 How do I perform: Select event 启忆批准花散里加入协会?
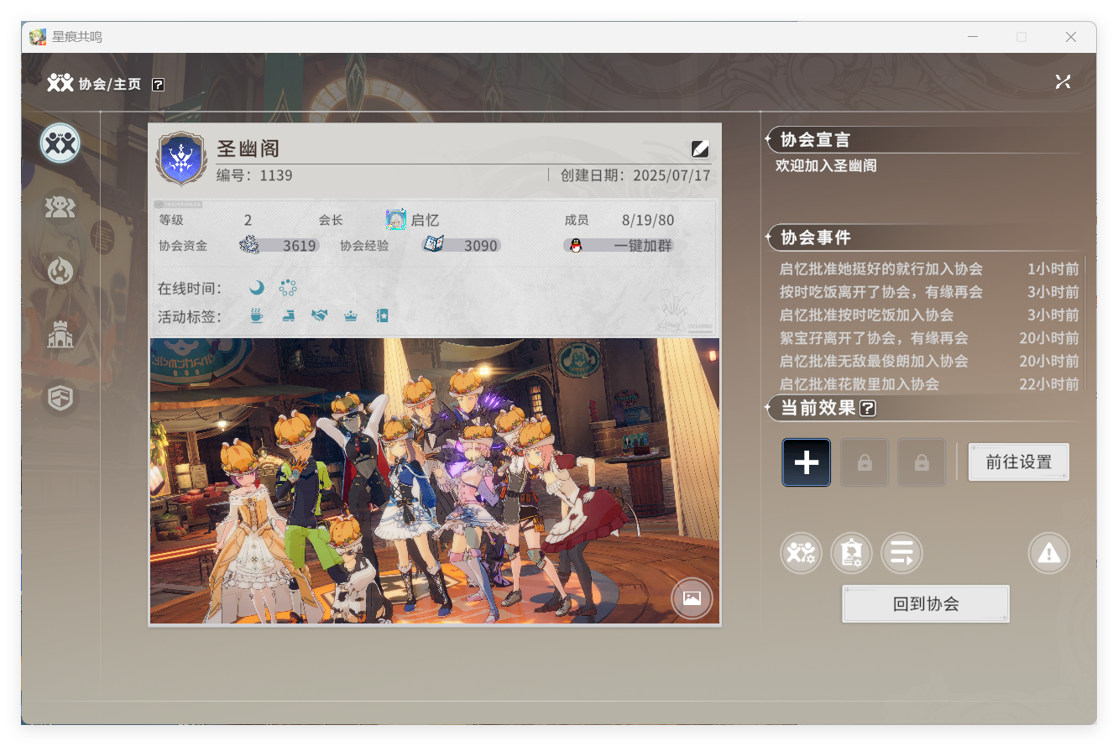929,383
